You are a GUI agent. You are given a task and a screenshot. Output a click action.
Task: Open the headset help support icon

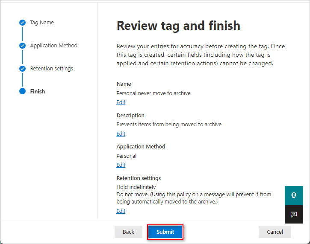pos(294,195)
